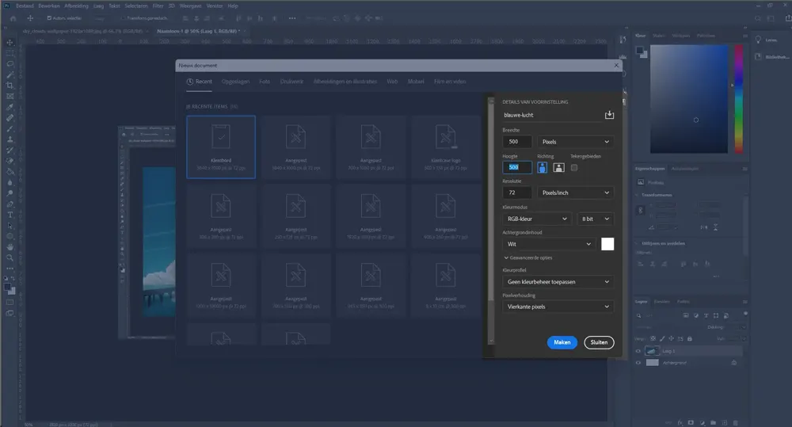Screen dimensions: 792x427
Task: Filter layers by type layers (T icon)
Action: point(706,315)
